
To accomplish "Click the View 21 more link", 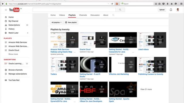I will click(x=146, y=89).
